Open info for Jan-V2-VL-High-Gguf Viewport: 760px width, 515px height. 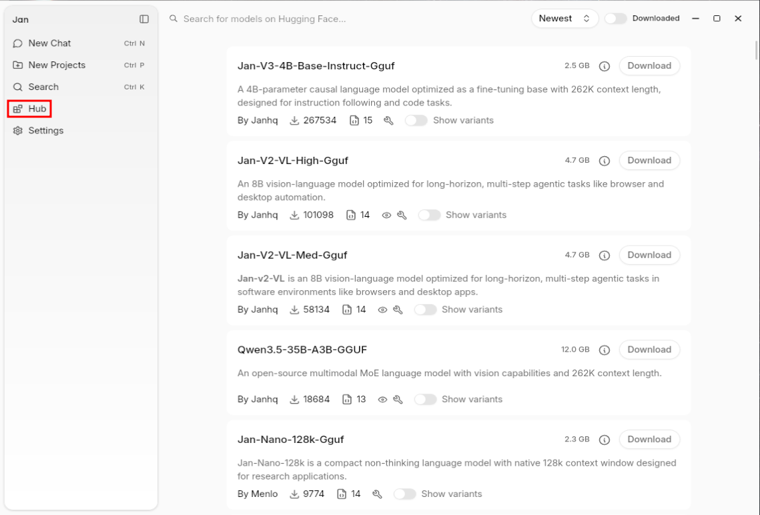pos(604,161)
